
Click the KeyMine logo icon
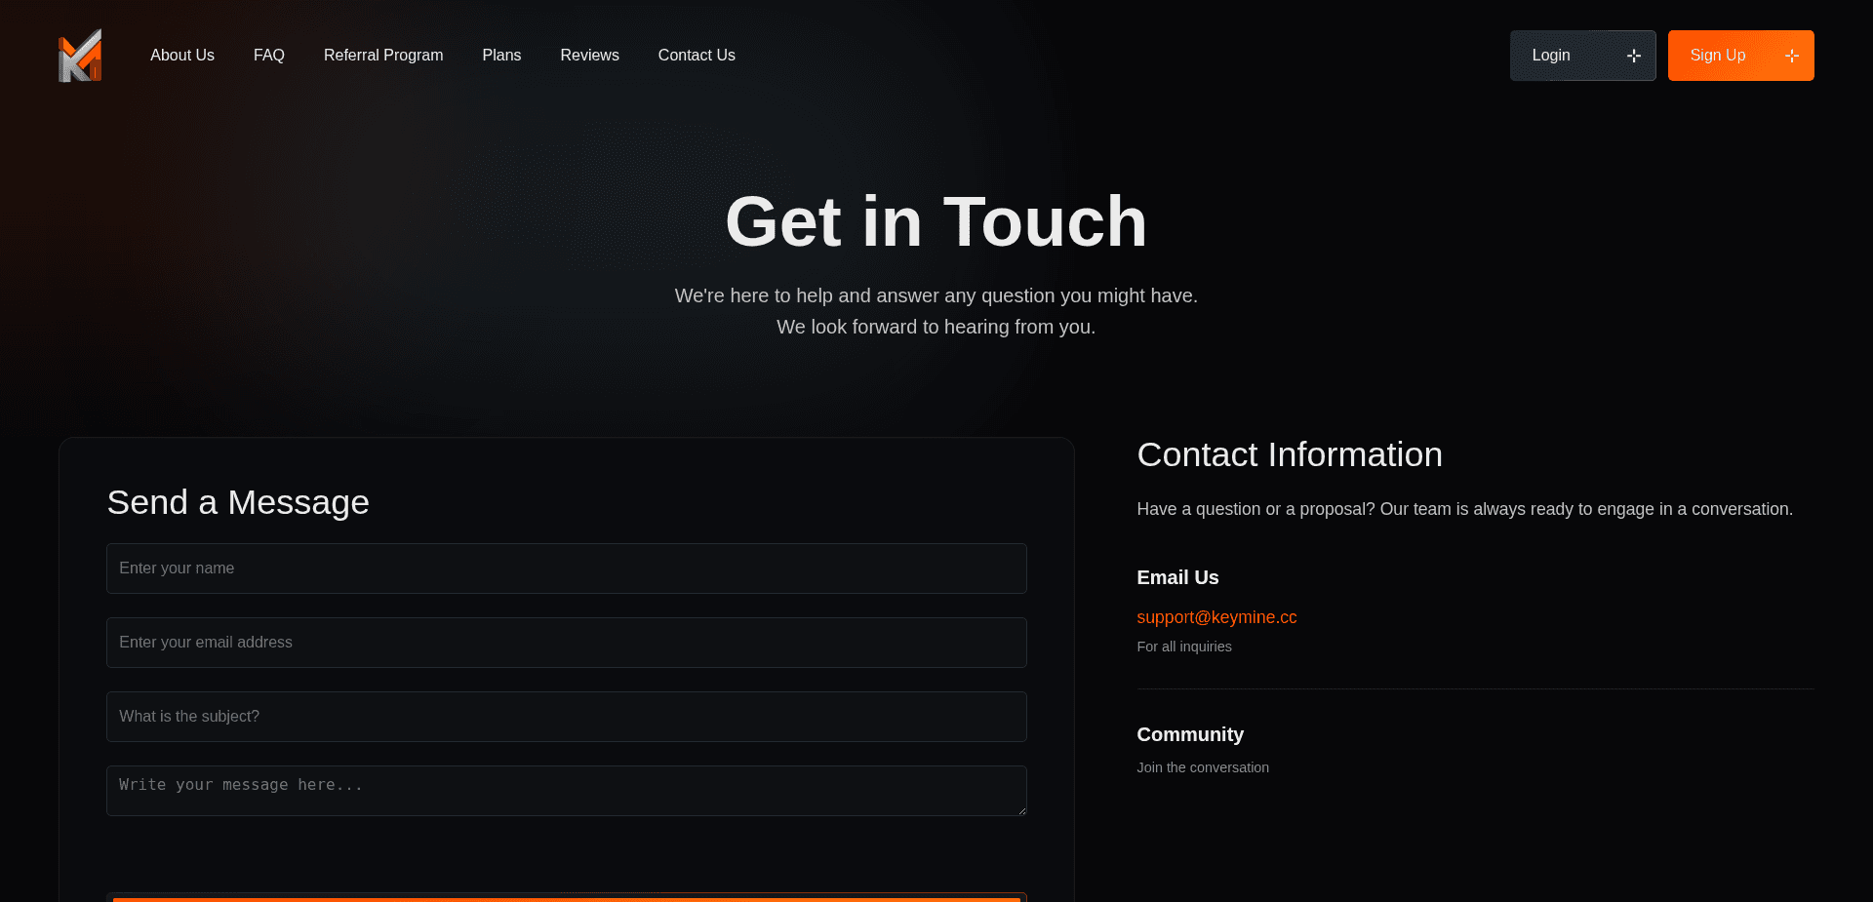click(x=79, y=56)
